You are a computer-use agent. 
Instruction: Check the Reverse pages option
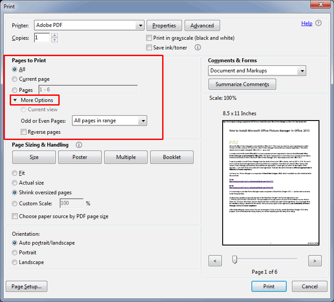24,132
